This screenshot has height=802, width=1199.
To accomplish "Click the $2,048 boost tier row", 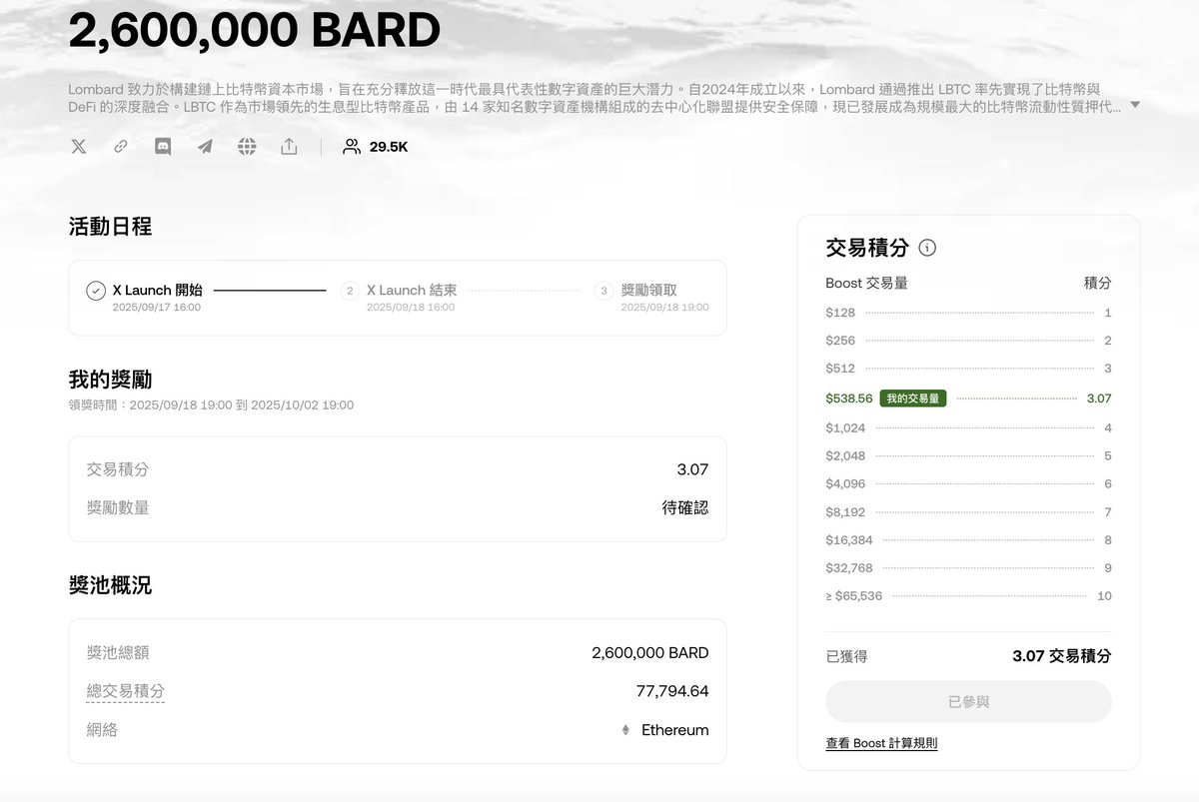I will coord(968,455).
